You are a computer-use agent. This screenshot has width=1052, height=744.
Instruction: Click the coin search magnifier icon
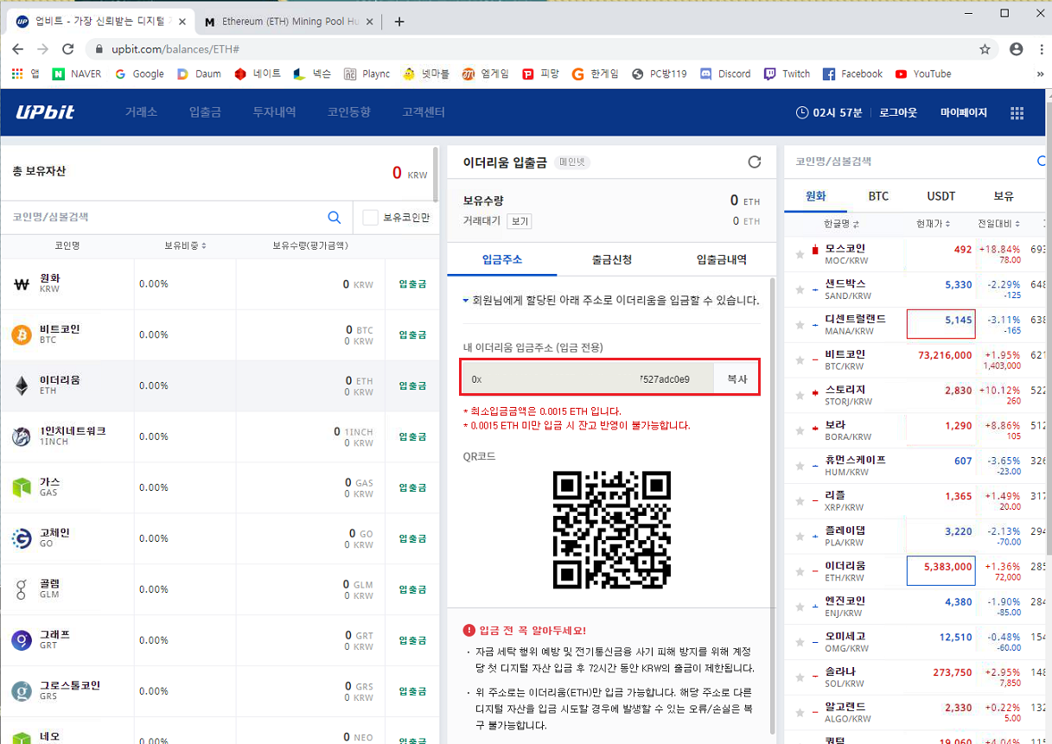pyautogui.click(x=334, y=218)
